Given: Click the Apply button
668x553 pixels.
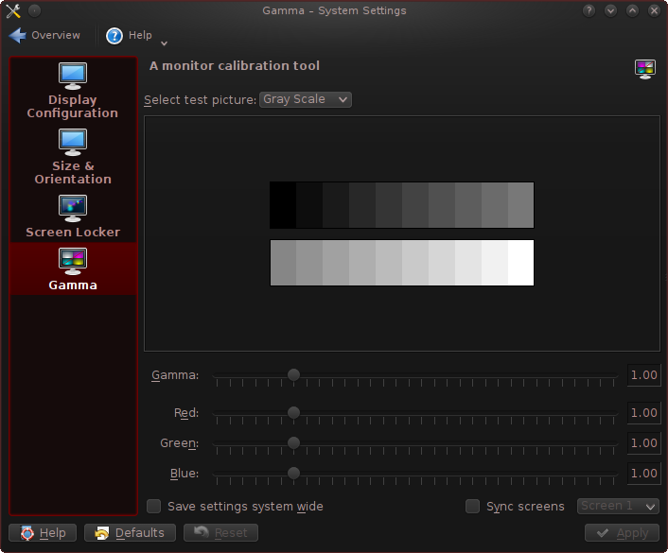Looking at the screenshot, I should pyautogui.click(x=622, y=532).
